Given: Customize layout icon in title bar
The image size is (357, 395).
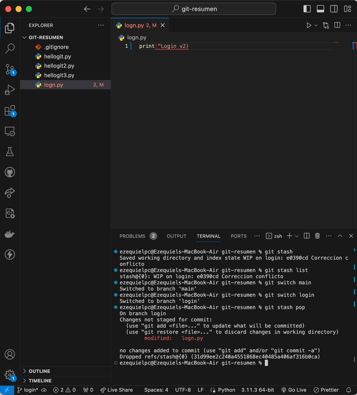Looking at the screenshot, I should tap(348, 9).
